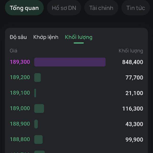
Task: Click the Giá column header
Action: click(x=14, y=51)
